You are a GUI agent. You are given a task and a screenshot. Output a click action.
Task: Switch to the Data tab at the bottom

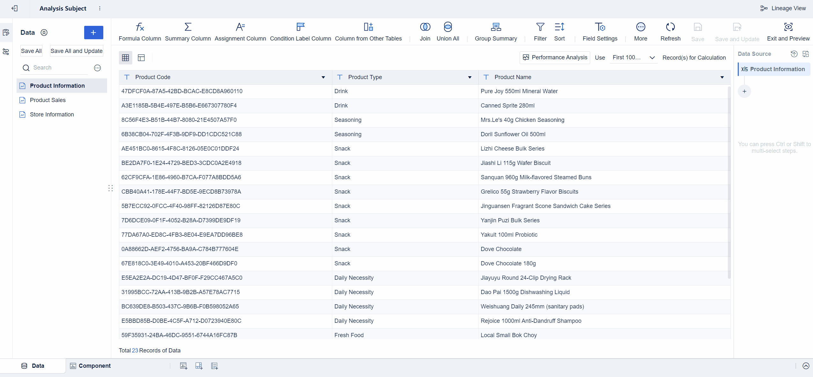33,366
